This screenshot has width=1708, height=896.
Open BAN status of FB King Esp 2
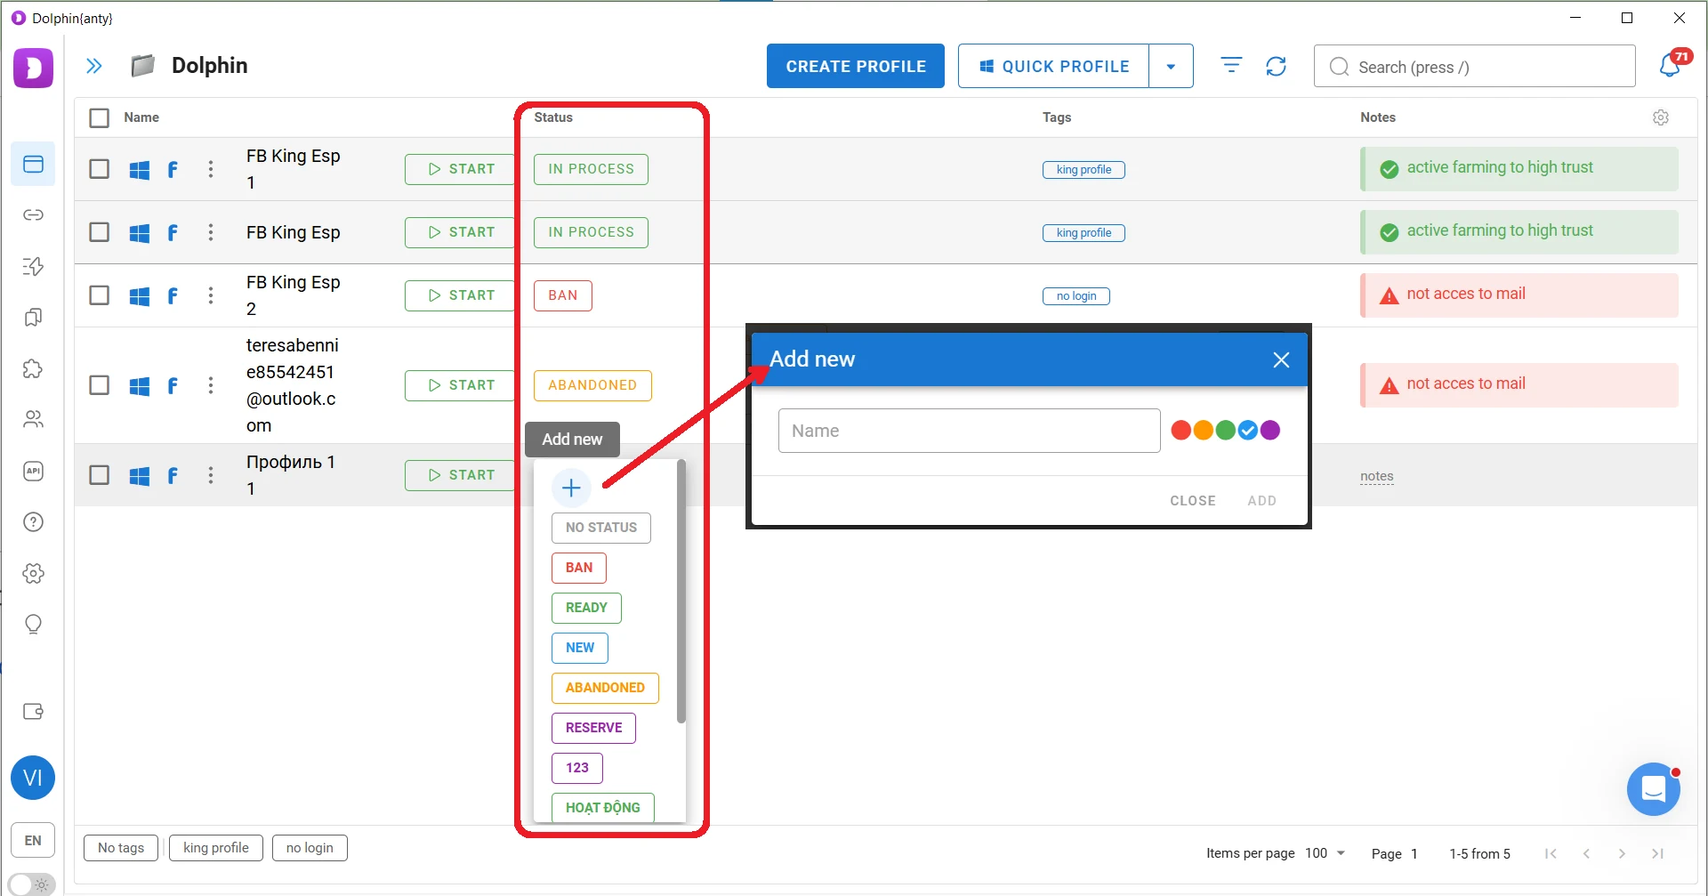pyautogui.click(x=562, y=295)
